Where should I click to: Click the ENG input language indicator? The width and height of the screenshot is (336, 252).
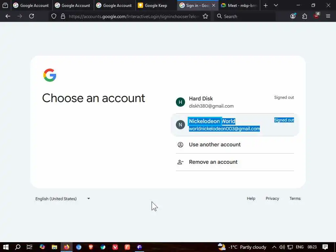(x=300, y=247)
